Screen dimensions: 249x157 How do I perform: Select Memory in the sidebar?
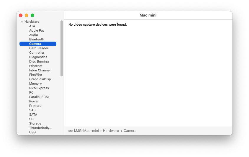[x=35, y=84]
